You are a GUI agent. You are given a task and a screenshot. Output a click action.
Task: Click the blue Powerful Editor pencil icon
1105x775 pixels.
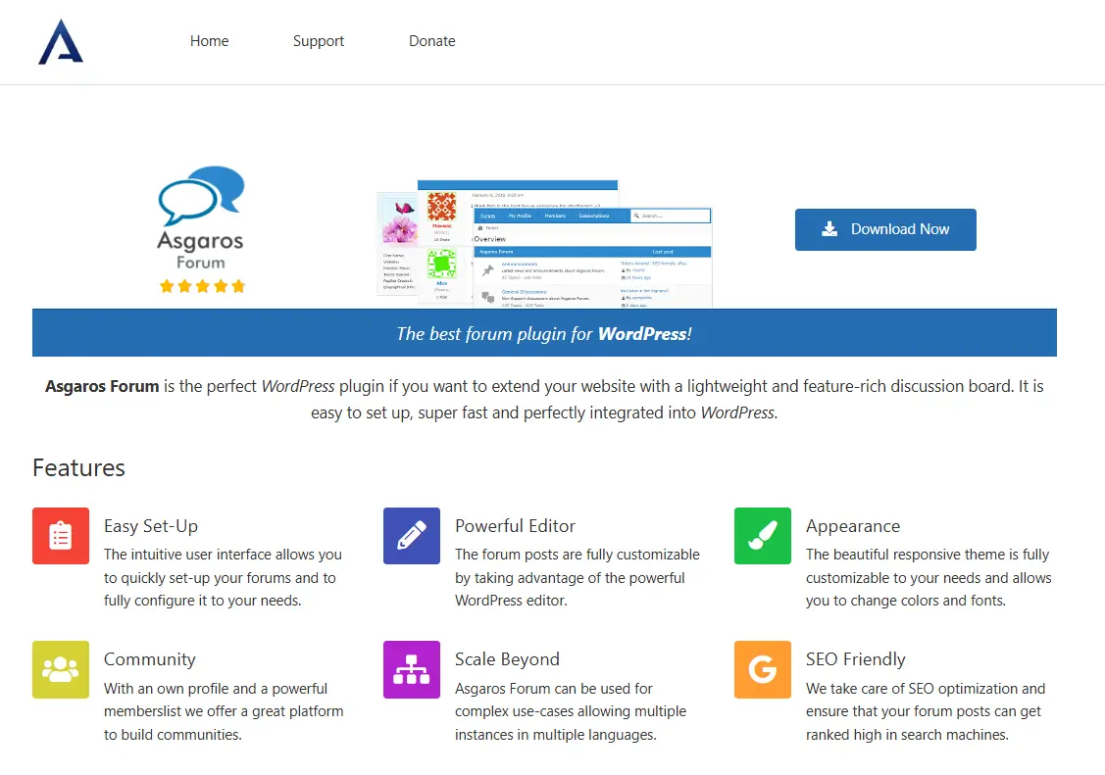[412, 536]
